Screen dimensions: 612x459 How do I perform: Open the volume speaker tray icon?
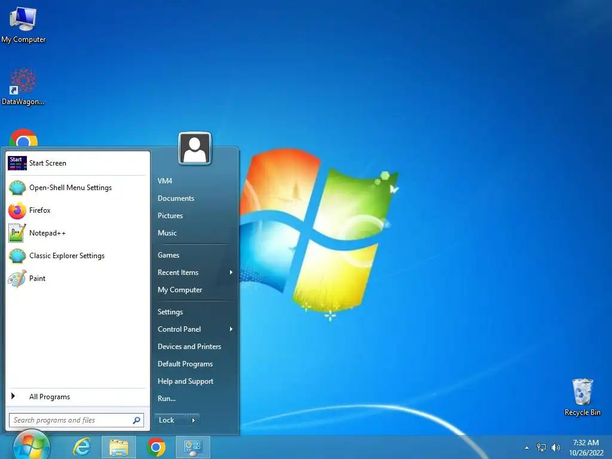coord(556,448)
